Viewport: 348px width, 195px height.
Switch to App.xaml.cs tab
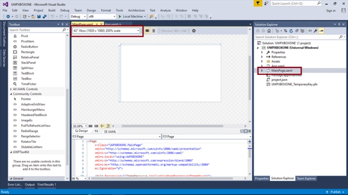click(x=113, y=24)
